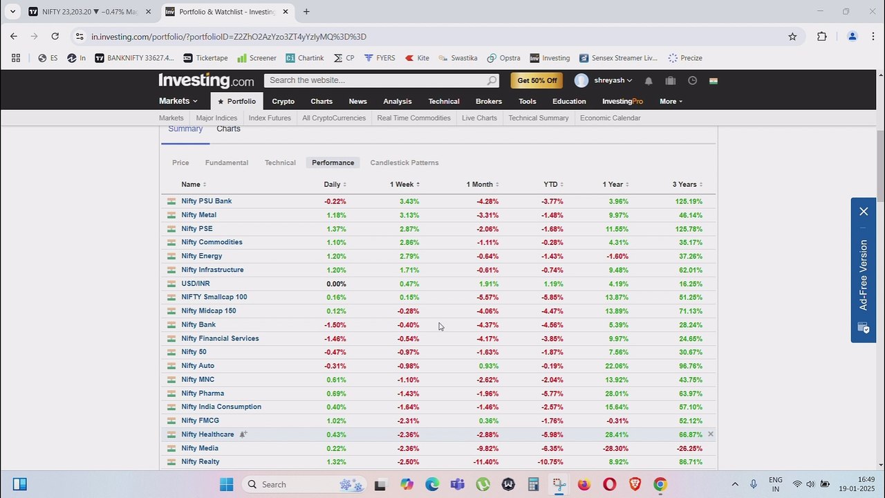The height and width of the screenshot is (498, 885).
Task: Open the Opera icon in taskbar
Action: point(609,484)
